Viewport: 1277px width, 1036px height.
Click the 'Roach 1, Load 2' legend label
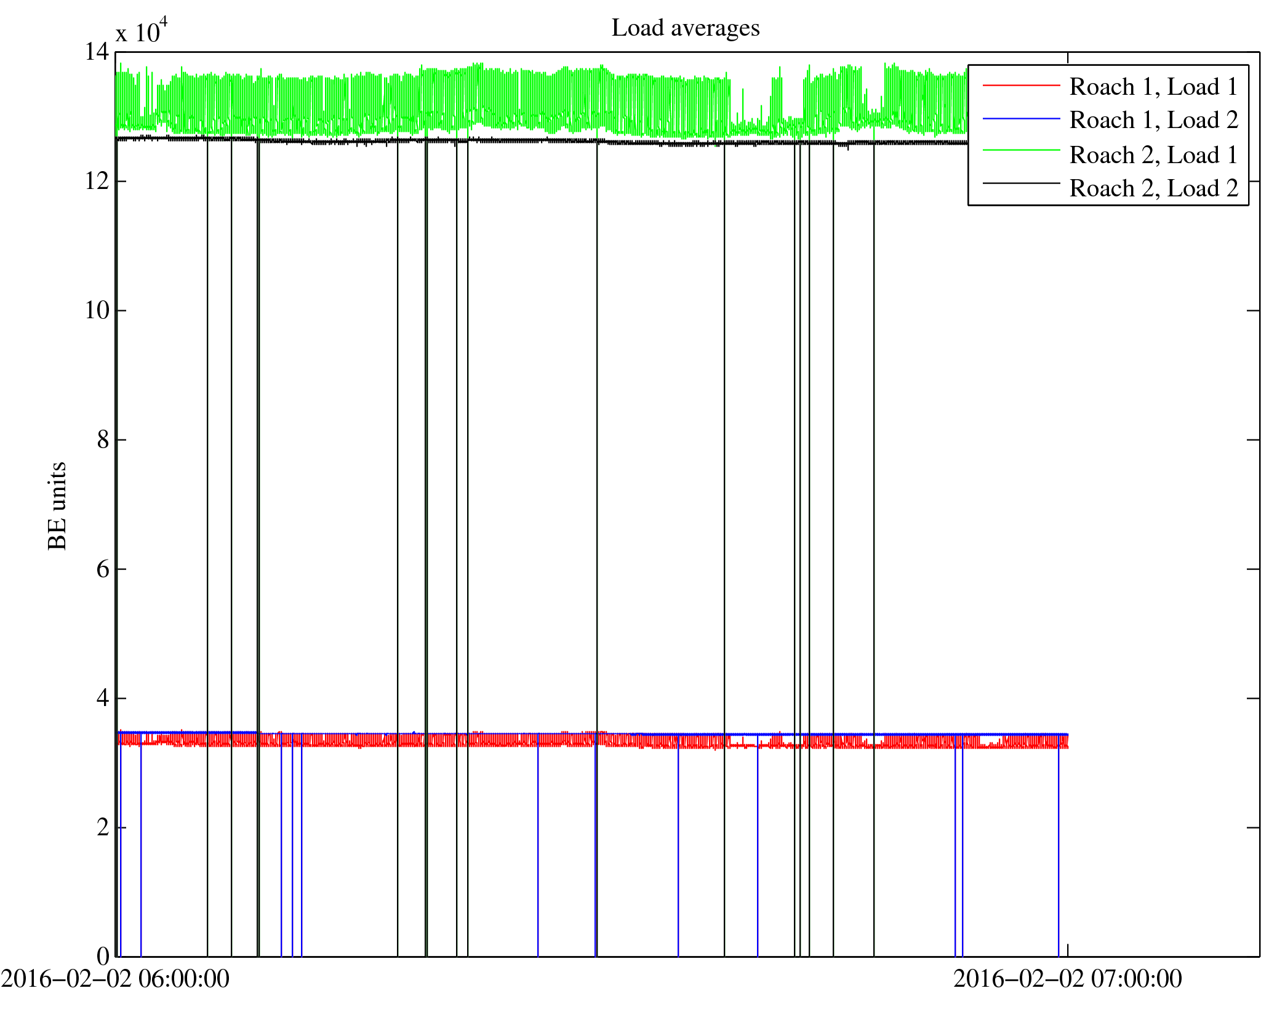[1153, 120]
